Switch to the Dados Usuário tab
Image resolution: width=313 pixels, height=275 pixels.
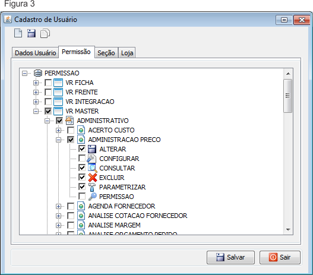click(x=35, y=53)
